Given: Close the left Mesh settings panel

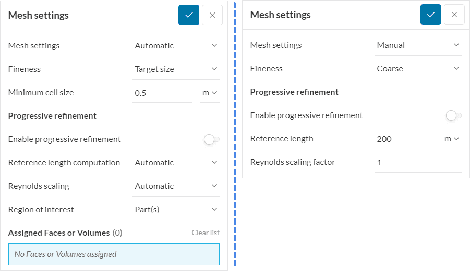Looking at the screenshot, I should pyautogui.click(x=212, y=15).
